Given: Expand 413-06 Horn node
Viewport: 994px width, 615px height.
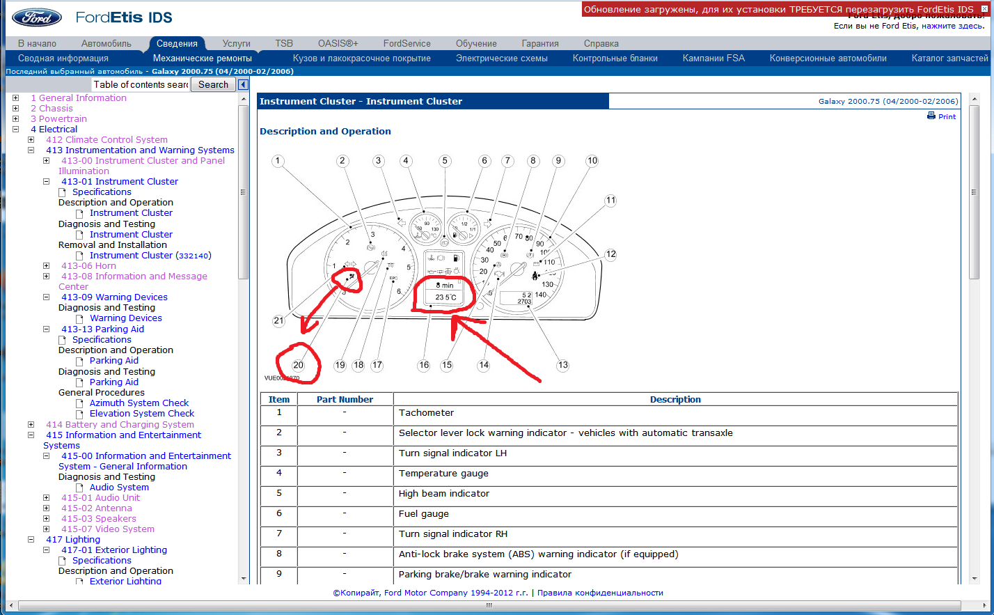Looking at the screenshot, I should pos(46,266).
